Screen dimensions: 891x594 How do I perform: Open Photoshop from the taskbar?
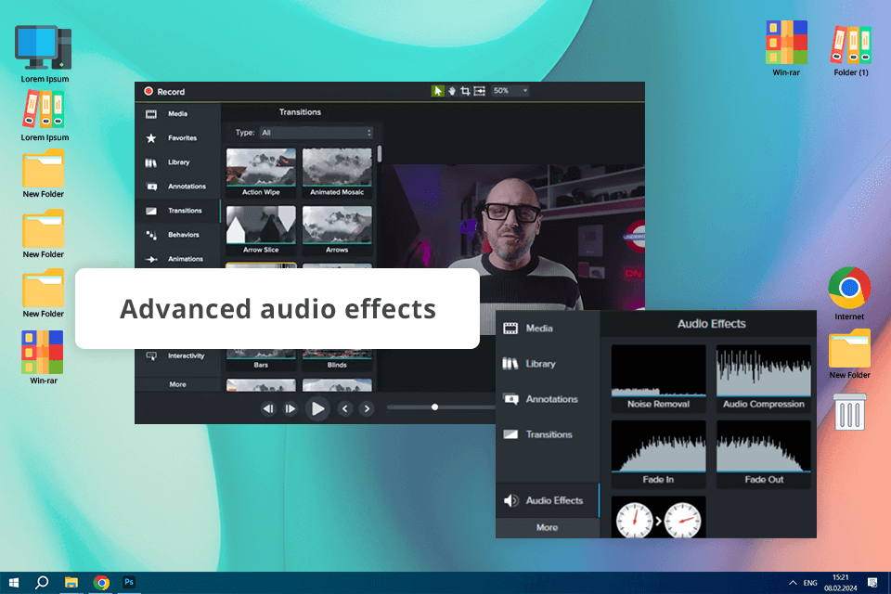[129, 582]
